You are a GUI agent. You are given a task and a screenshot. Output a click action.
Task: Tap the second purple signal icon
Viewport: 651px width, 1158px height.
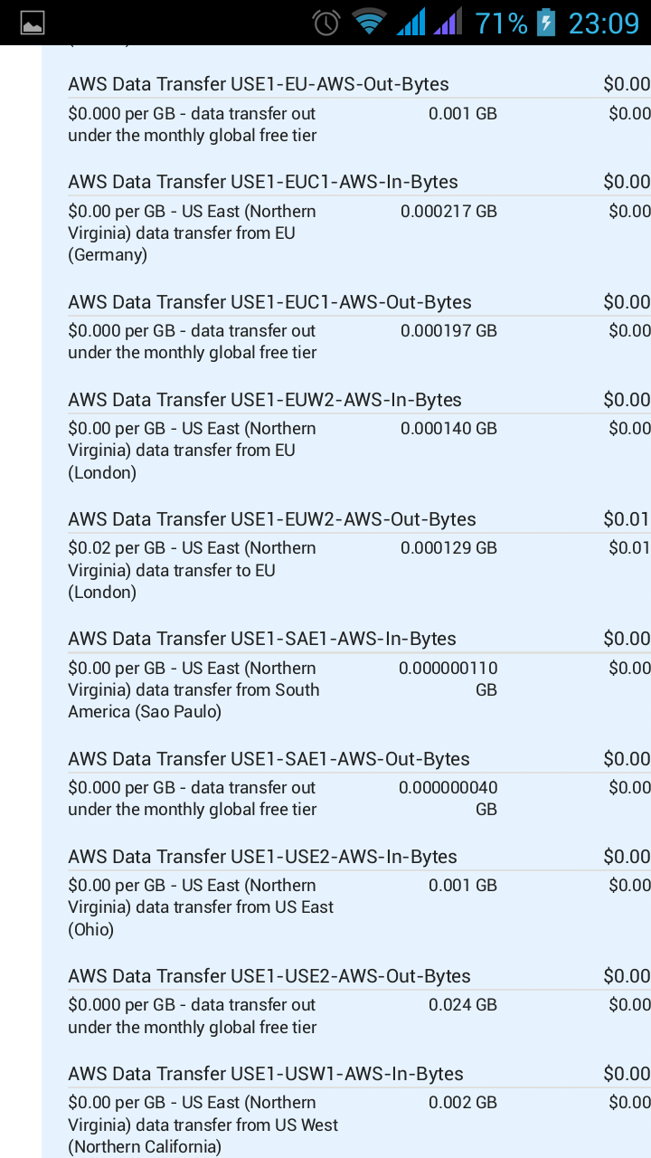point(448,22)
